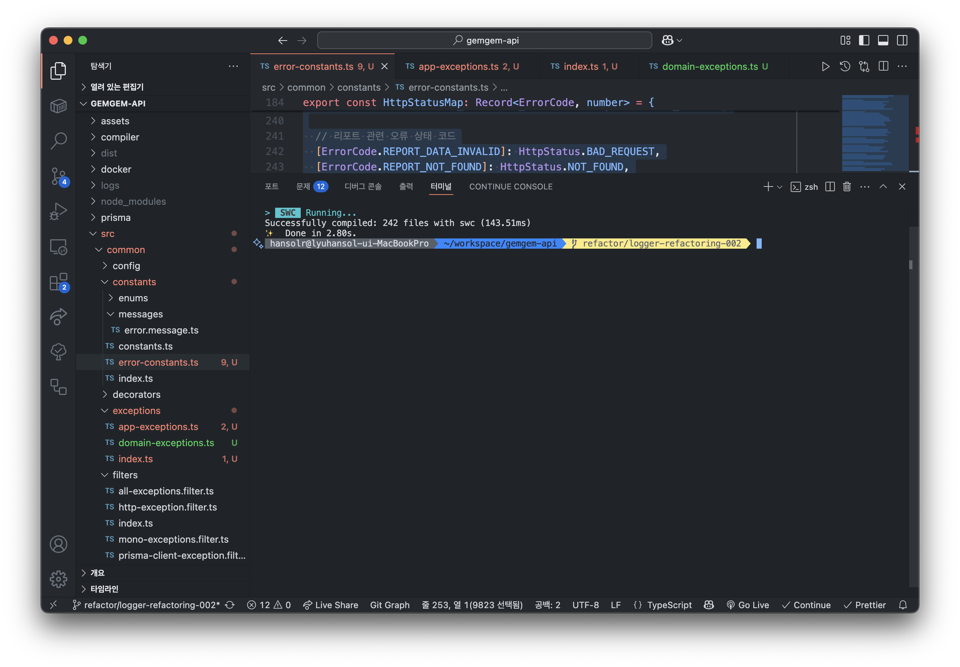Toggle primary side bar visibility
Viewport: 960px width, 667px height.
pos(864,40)
